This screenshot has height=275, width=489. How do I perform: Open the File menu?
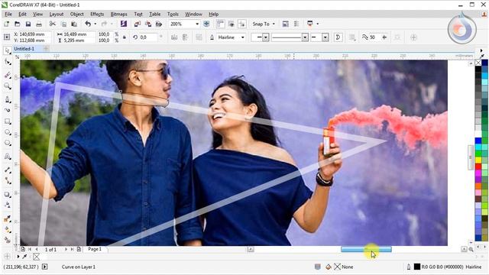point(8,14)
